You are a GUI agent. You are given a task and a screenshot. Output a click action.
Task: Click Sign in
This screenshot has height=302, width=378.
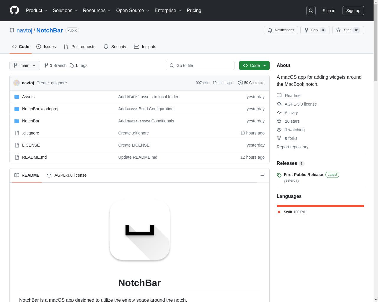coord(329,11)
